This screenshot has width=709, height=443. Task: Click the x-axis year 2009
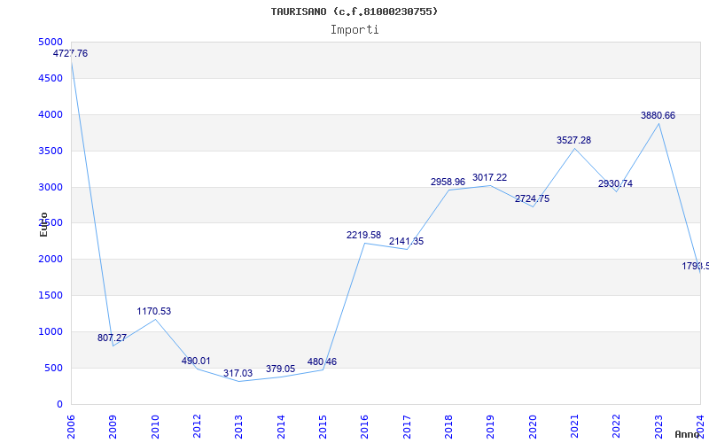click(x=113, y=426)
